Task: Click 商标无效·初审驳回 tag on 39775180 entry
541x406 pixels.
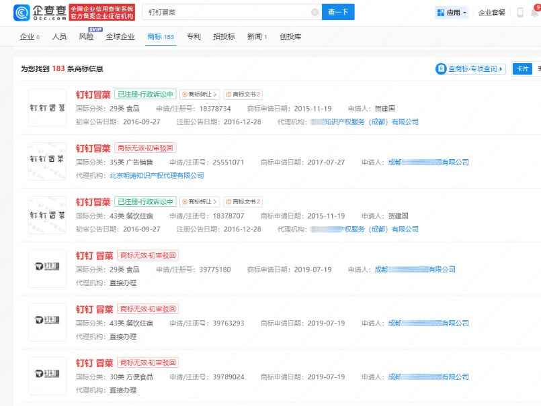Action: (x=148, y=256)
